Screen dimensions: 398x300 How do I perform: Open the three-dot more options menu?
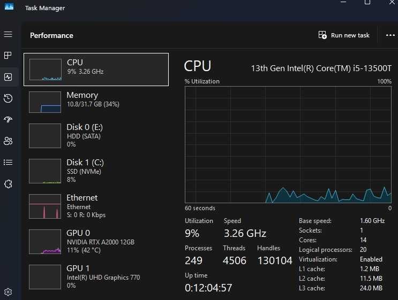click(x=390, y=35)
